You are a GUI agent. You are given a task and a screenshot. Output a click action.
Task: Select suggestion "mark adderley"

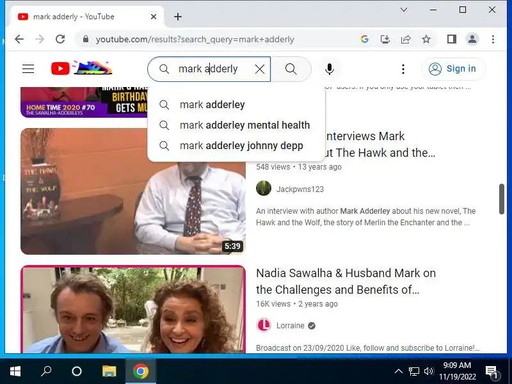click(x=236, y=105)
